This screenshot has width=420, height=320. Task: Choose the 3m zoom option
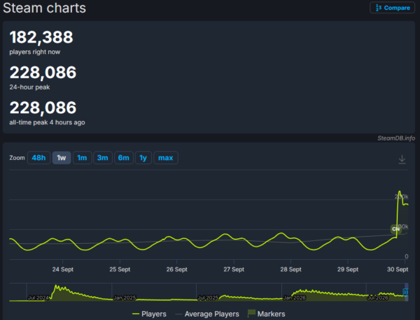[103, 158]
